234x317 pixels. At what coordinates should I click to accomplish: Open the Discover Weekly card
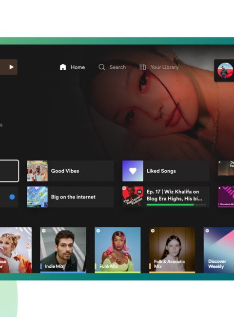pyautogui.click(x=219, y=250)
